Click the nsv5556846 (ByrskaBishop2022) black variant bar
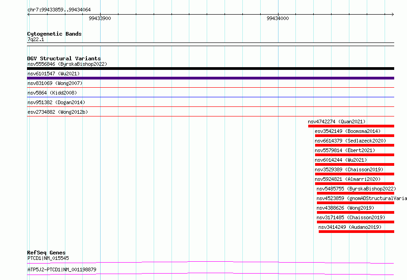This screenshot has width=407, height=280. (210, 69)
